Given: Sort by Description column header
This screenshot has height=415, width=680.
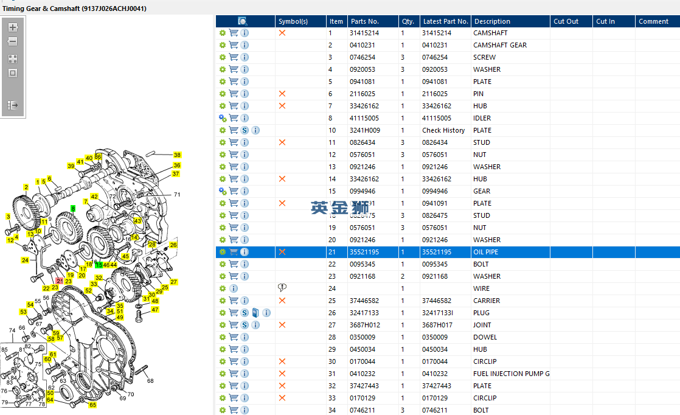Looking at the screenshot, I should pyautogui.click(x=510, y=21).
